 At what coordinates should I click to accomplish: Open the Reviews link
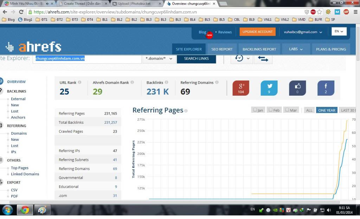pyautogui.click(x=225, y=32)
